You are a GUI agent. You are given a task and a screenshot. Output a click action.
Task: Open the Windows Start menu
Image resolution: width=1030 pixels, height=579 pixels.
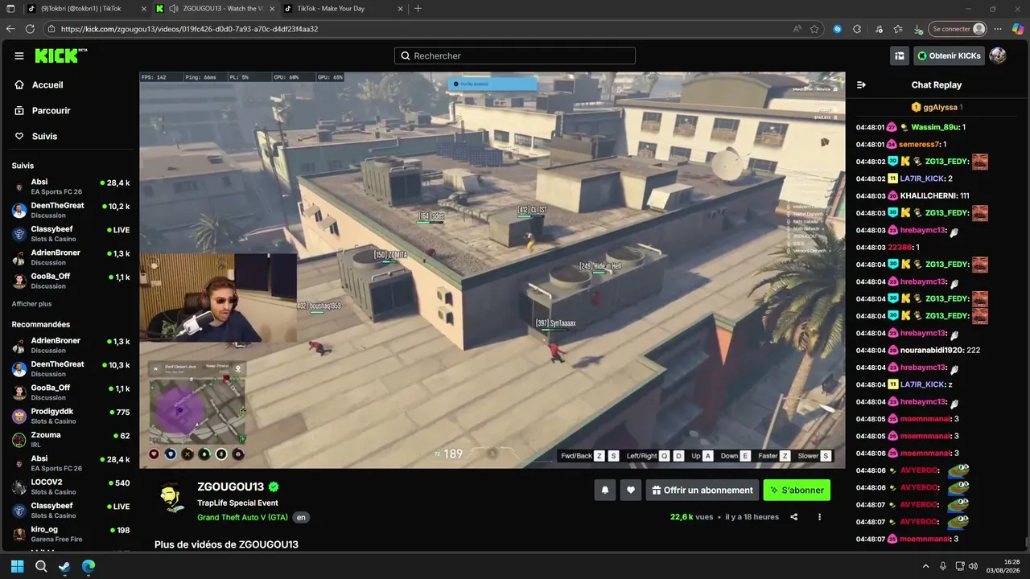(x=17, y=566)
